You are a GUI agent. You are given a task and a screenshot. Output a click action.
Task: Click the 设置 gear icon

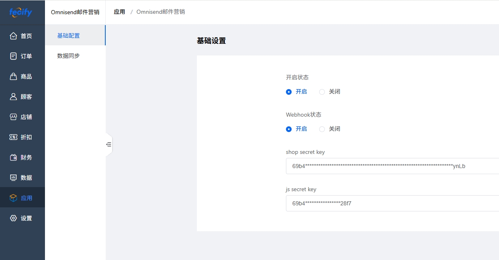pyautogui.click(x=13, y=218)
